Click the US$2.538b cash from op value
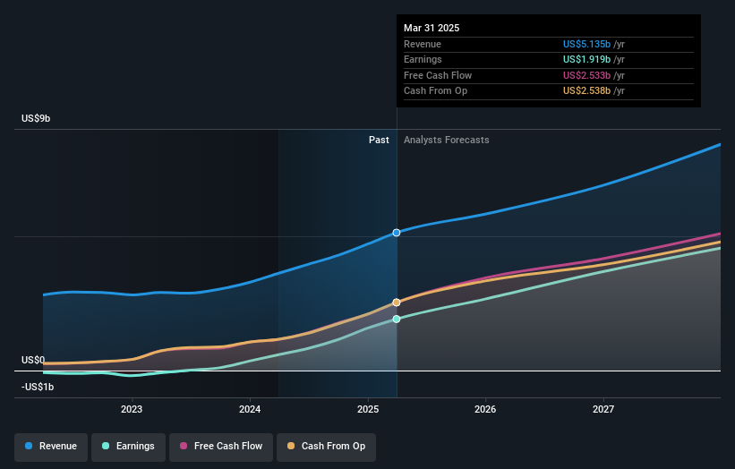The height and width of the screenshot is (469, 735). [587, 91]
